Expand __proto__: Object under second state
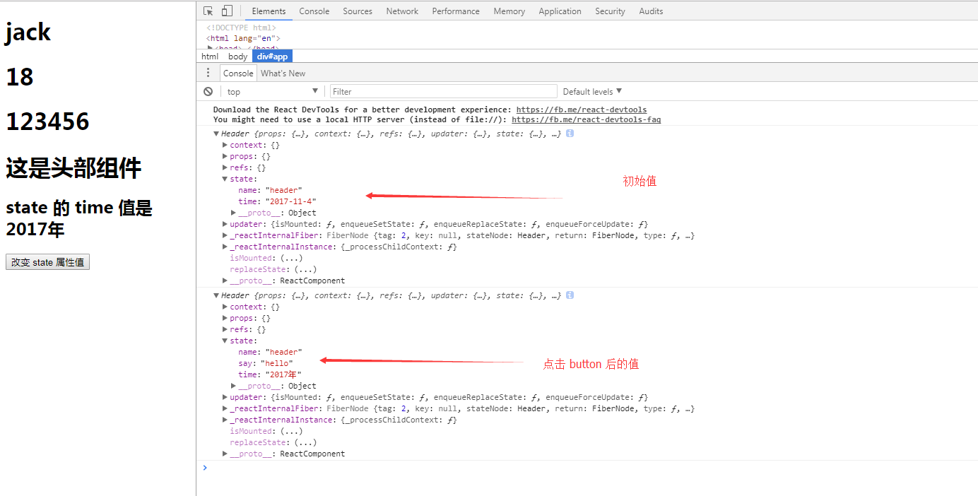Image resolution: width=978 pixels, height=496 pixels. coord(234,386)
